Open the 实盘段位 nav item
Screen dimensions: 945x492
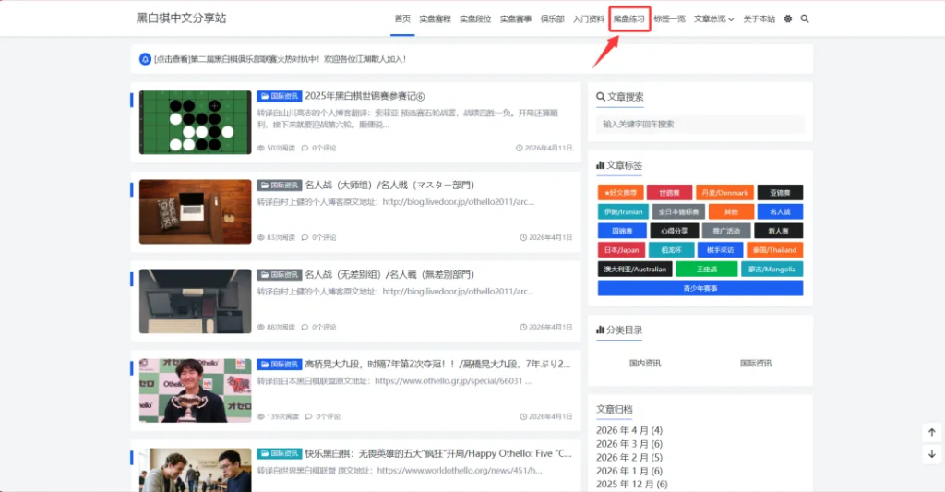[475, 18]
